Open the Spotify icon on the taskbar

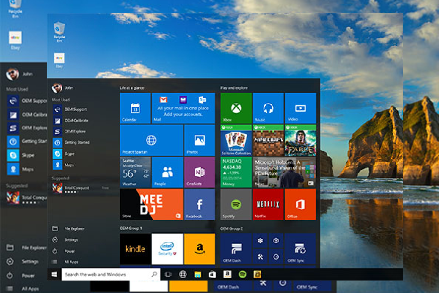242,274
